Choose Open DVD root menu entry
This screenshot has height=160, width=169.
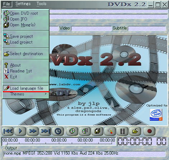coord(26,13)
